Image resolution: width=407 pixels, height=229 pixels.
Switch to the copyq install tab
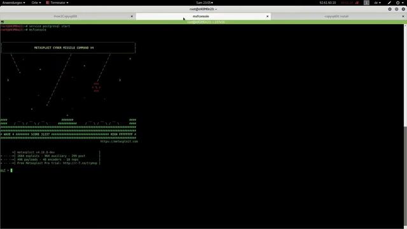336,16
